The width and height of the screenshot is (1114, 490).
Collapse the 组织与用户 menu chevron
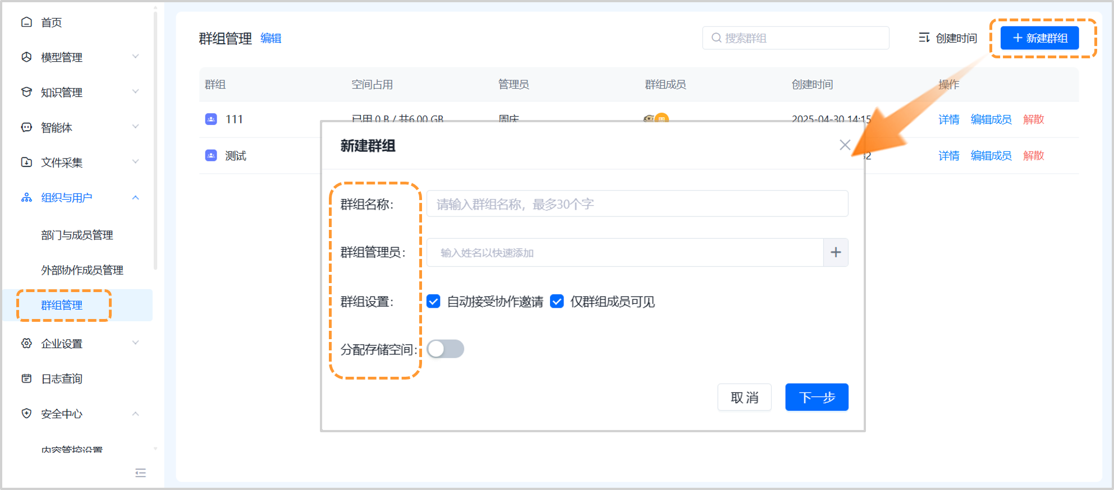pos(135,197)
